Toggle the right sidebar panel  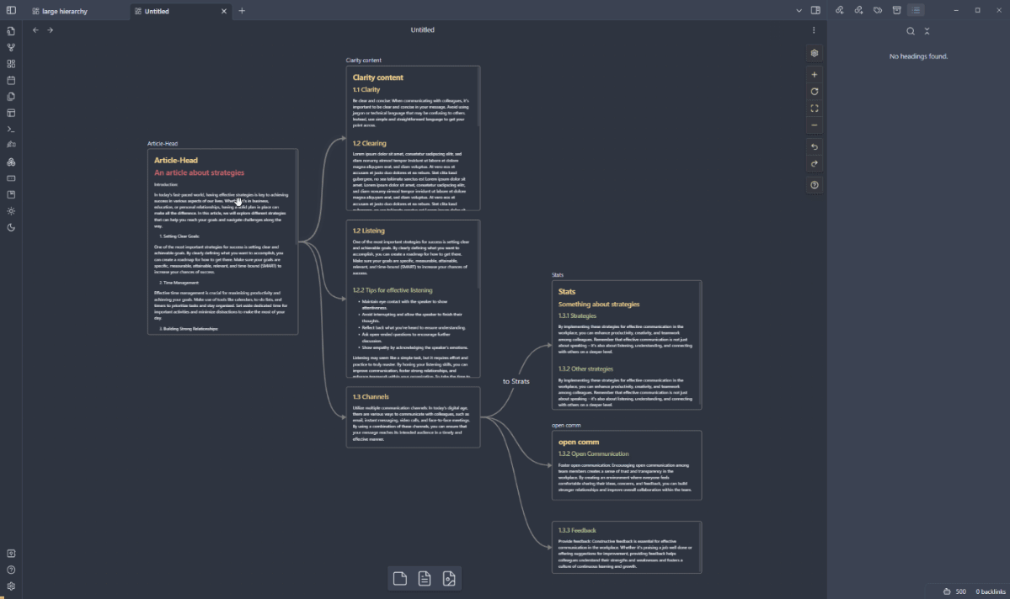815,10
